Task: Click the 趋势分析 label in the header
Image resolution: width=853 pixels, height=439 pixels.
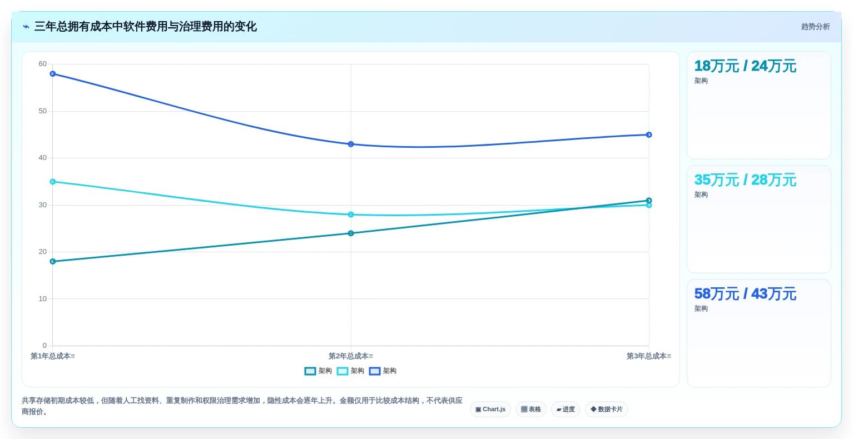Action: [x=815, y=27]
